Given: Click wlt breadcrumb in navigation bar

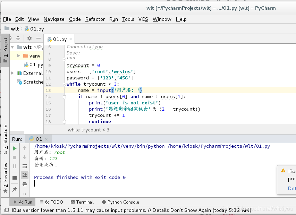Looking at the screenshot, I should pos(12,29).
